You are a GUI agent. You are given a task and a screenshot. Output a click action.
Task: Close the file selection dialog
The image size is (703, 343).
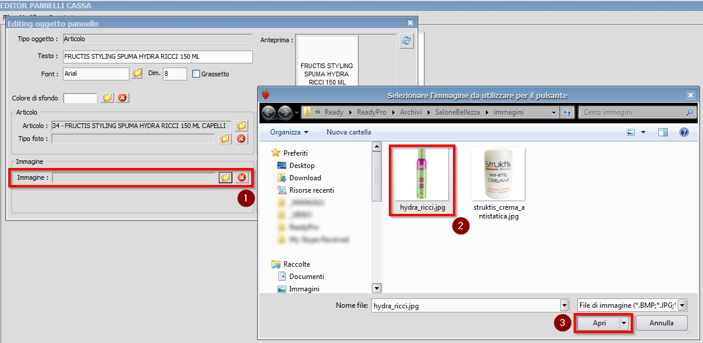[690, 95]
